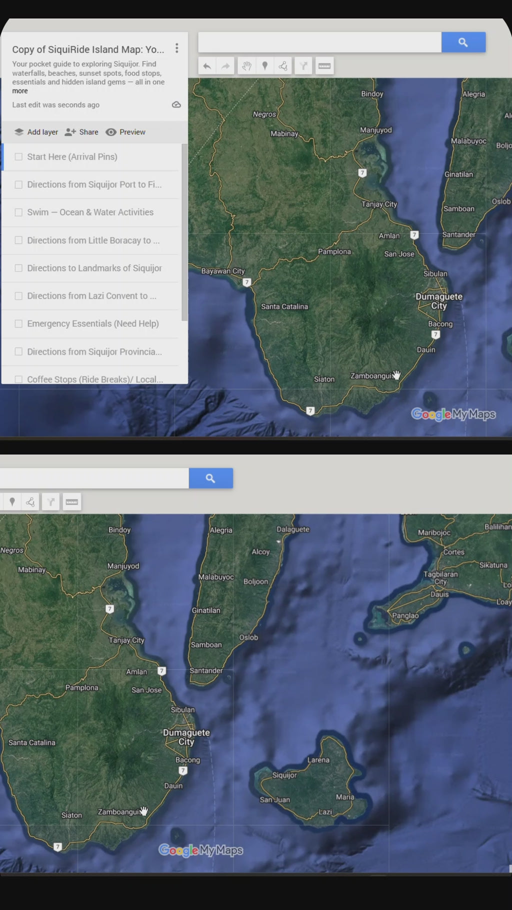512x910 pixels.
Task: Click blue search button above top map
Action: [x=463, y=42]
